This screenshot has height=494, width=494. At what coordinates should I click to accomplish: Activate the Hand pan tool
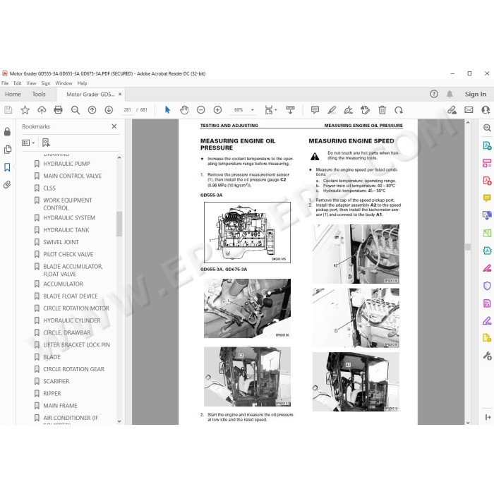point(184,110)
